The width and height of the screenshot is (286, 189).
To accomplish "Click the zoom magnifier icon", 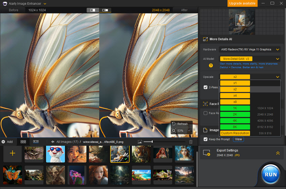I will pos(174,131).
